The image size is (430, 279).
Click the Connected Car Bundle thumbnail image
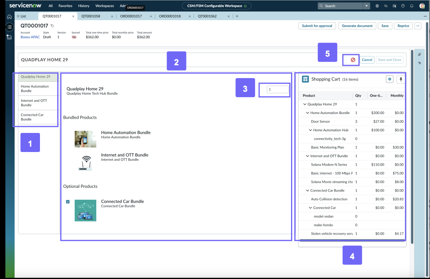85,210
